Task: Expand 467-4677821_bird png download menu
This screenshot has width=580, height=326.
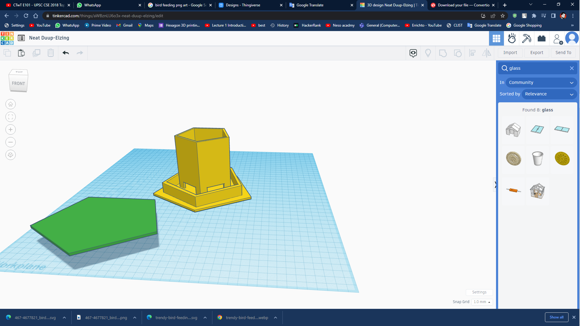Action: pyautogui.click(x=135, y=318)
